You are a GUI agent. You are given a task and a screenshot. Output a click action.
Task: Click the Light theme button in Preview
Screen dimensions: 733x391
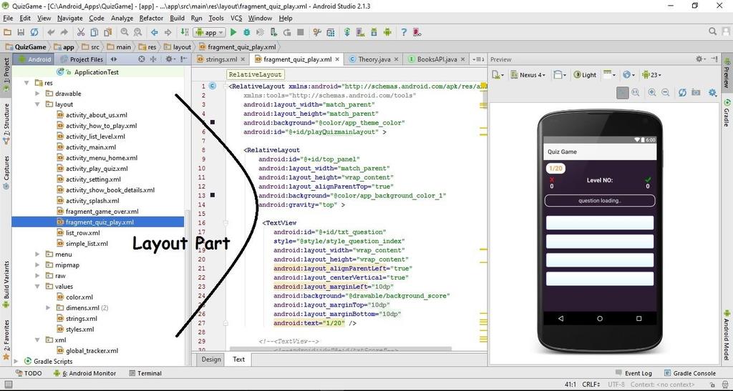point(585,74)
